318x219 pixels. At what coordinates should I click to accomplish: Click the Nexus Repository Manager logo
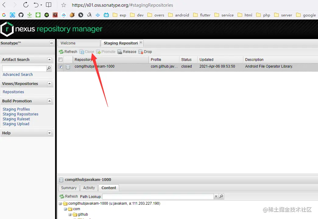[51, 29]
